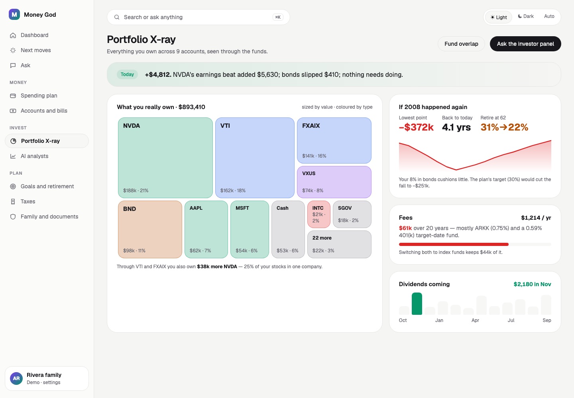Switch theme to Dark
Image resolution: width=574 pixels, height=398 pixels.
pos(526,16)
